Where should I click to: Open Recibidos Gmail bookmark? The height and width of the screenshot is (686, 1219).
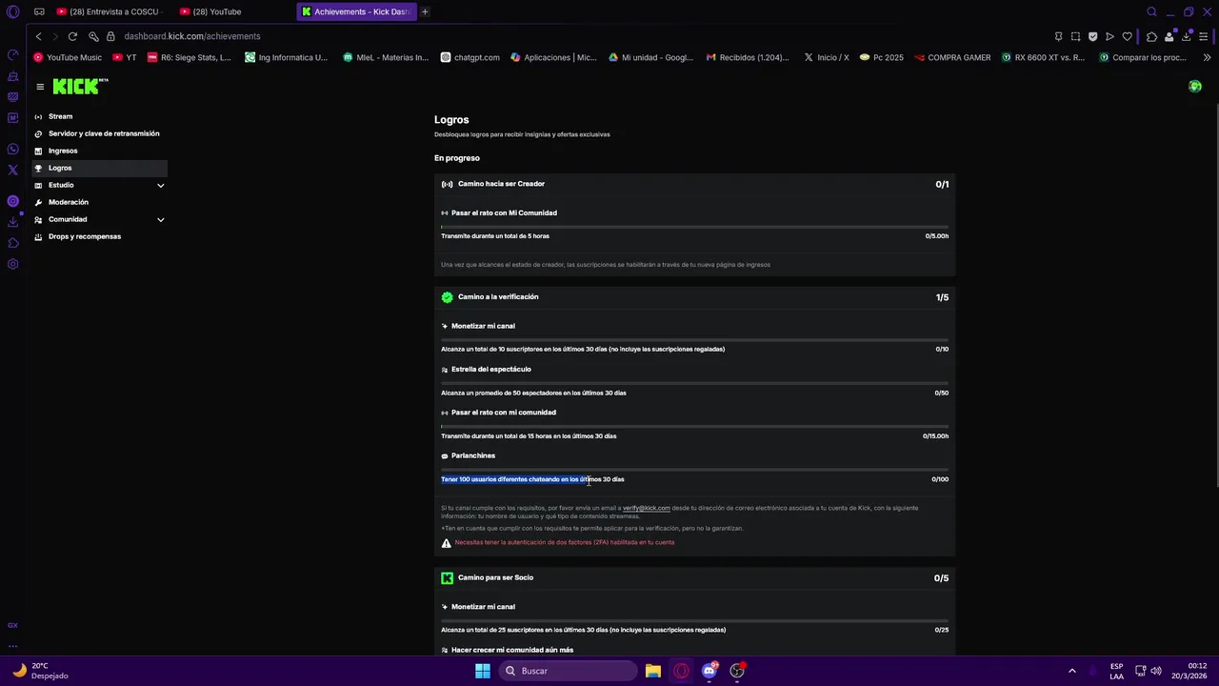[x=748, y=57]
